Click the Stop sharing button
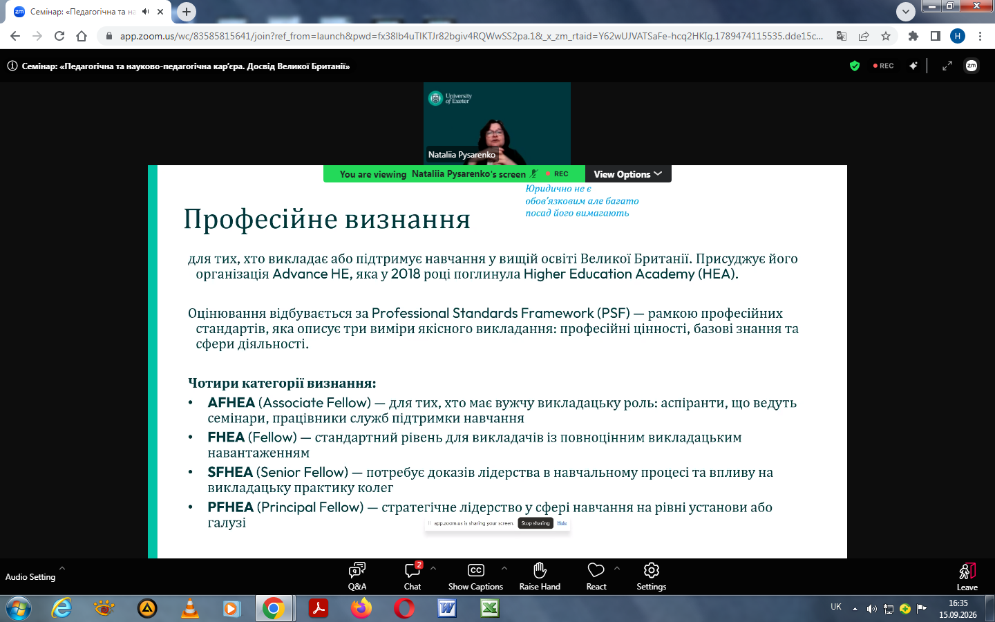 click(x=536, y=523)
